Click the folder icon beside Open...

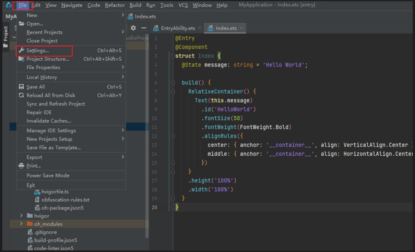click(x=21, y=23)
